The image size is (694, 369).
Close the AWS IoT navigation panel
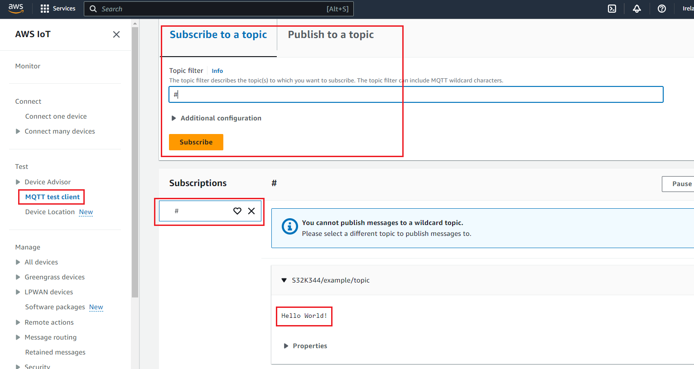(x=116, y=34)
